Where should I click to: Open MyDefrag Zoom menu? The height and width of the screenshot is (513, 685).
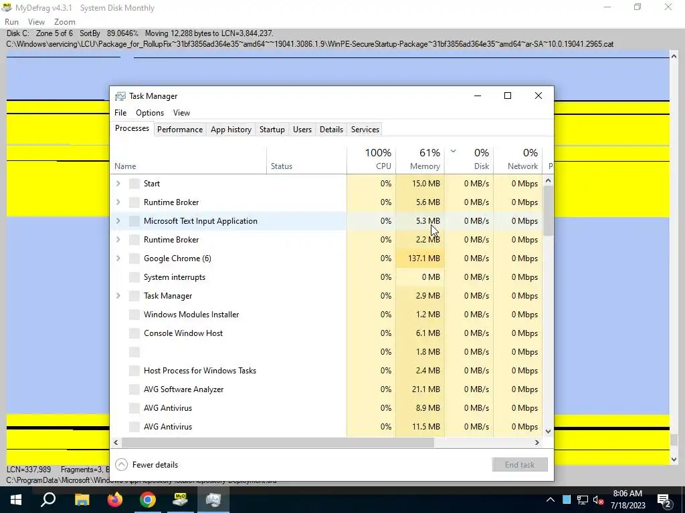pos(65,22)
